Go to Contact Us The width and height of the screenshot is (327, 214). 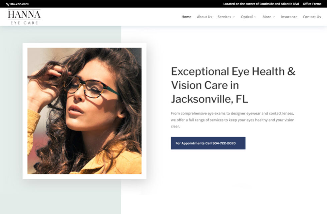(x=312, y=17)
